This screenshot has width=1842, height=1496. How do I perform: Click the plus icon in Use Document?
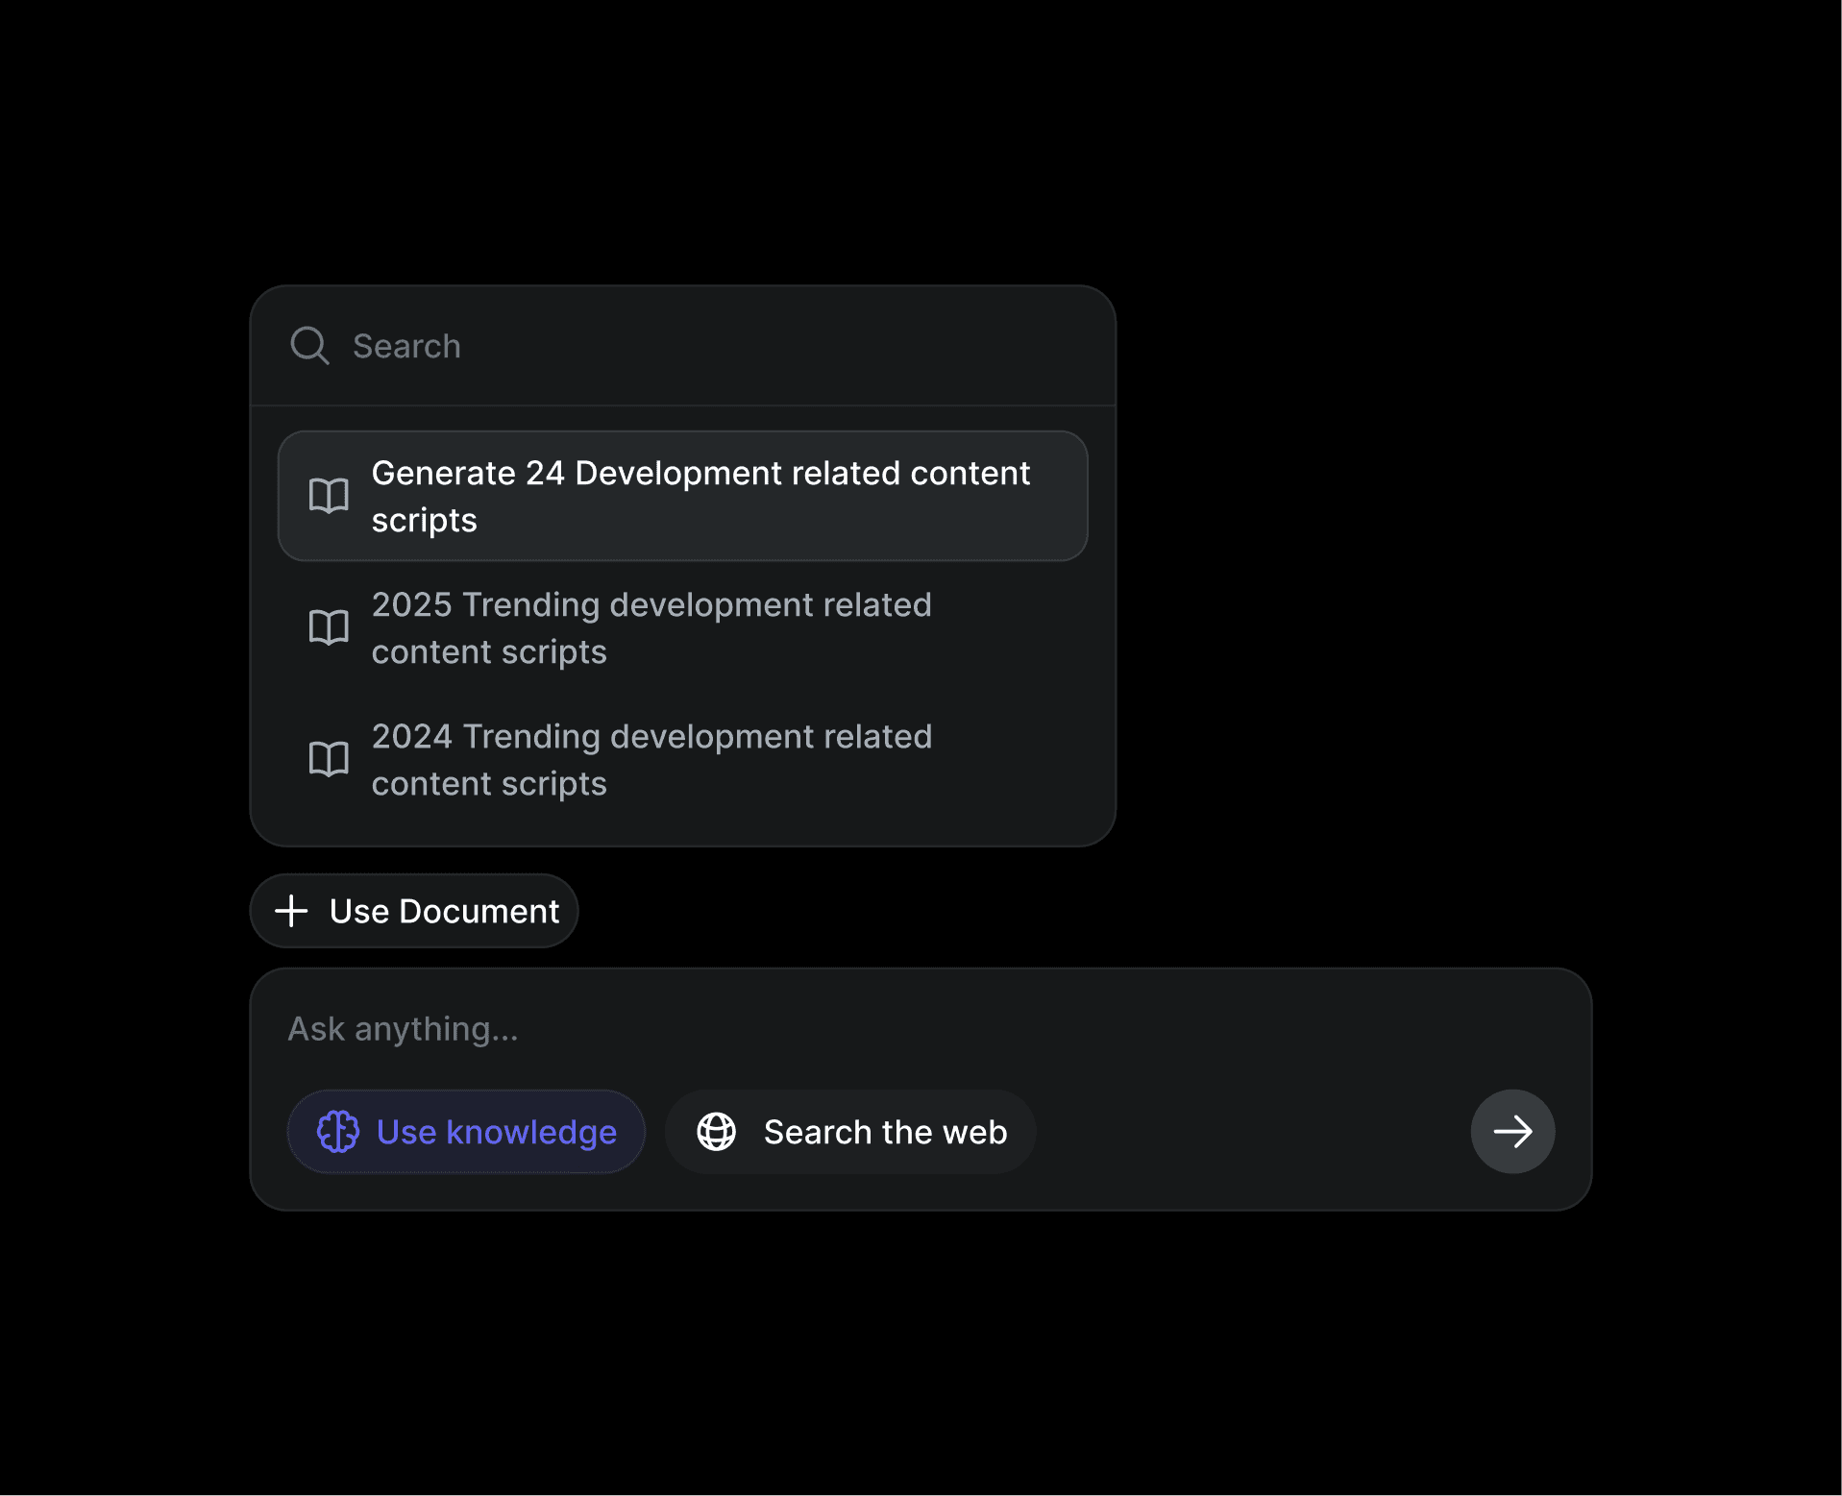tap(291, 911)
